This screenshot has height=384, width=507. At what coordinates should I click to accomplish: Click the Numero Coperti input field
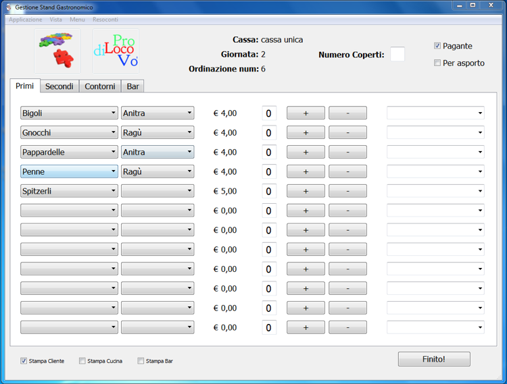(397, 54)
